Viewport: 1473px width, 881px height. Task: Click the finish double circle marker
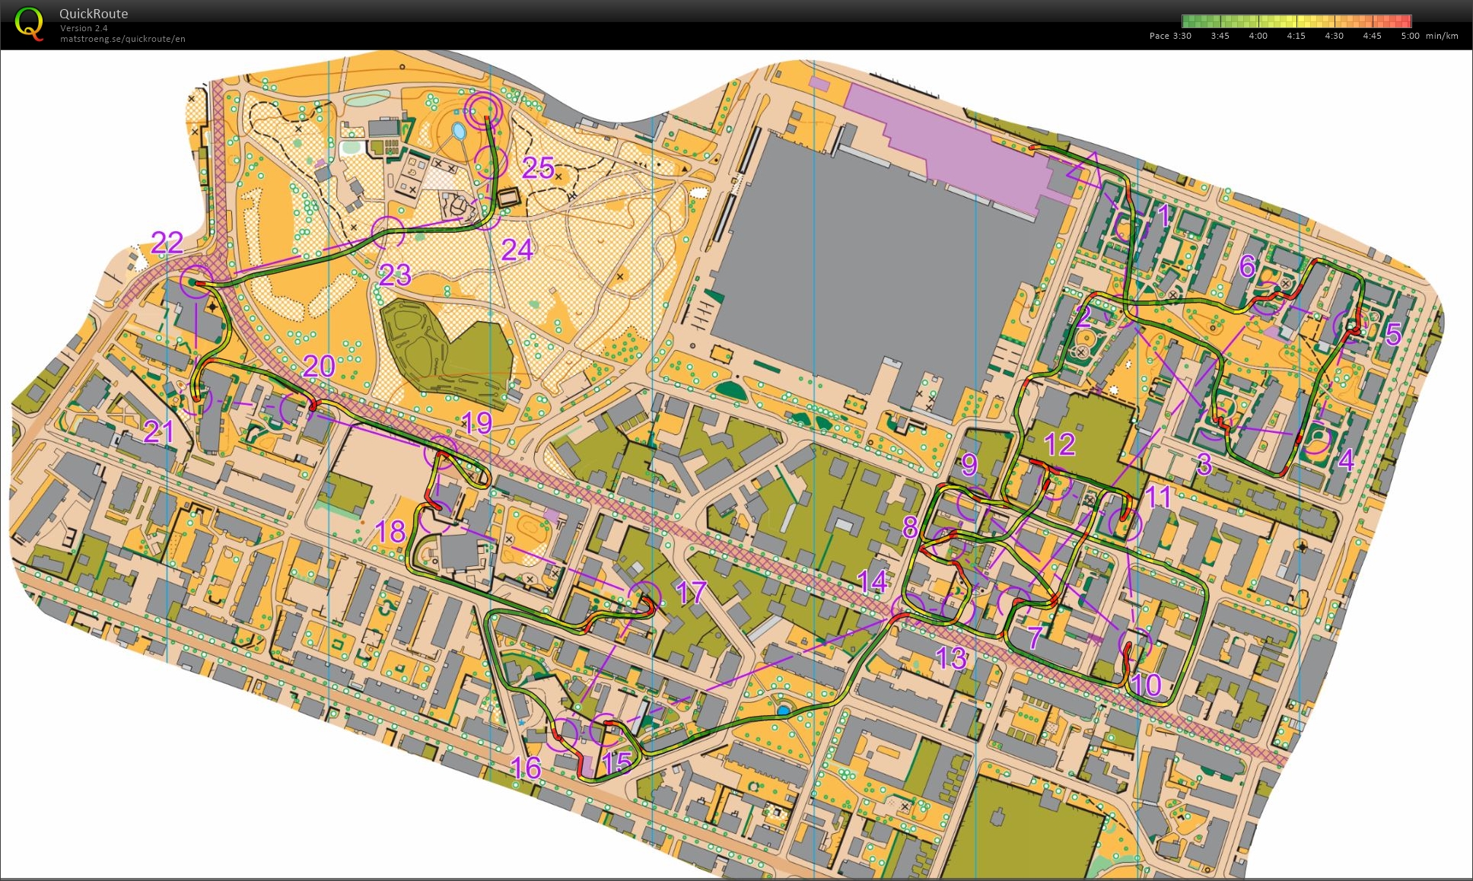[484, 111]
